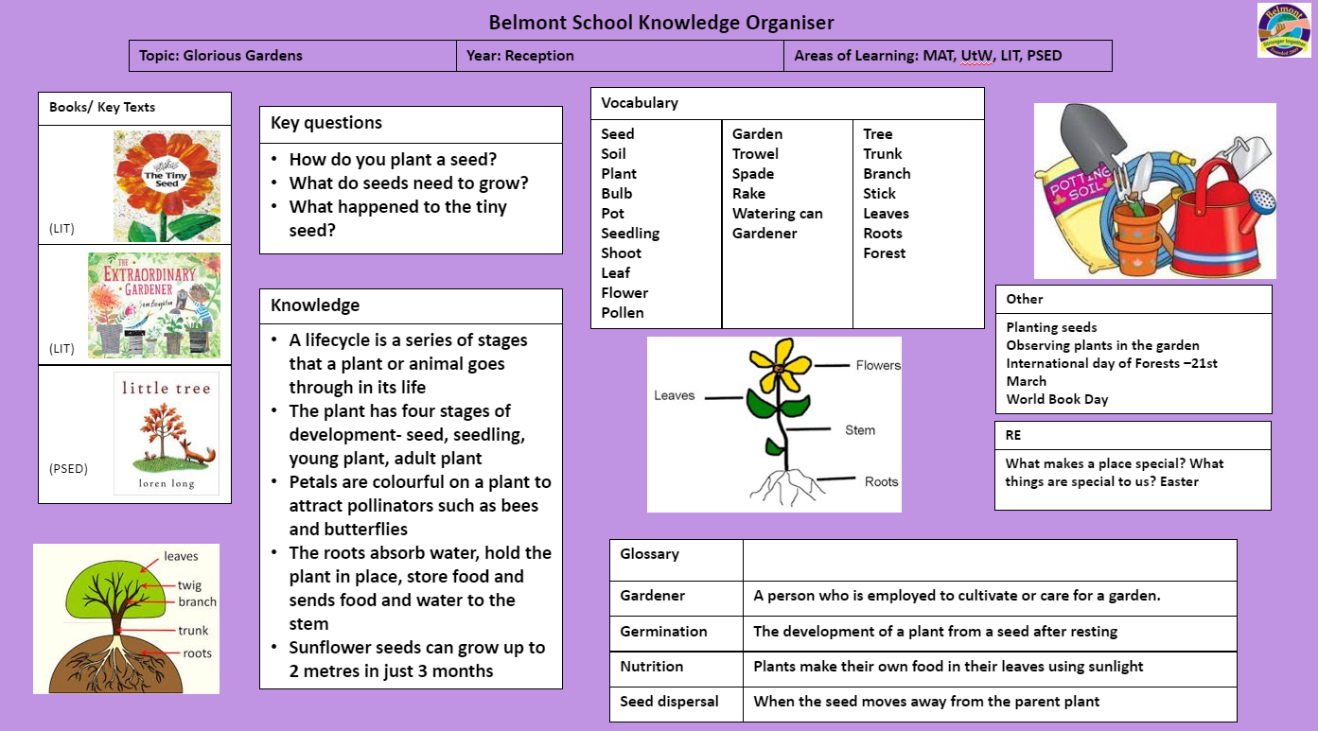Click the Nutrition definition about sunlight
The width and height of the screenshot is (1318, 731).
[948, 667]
